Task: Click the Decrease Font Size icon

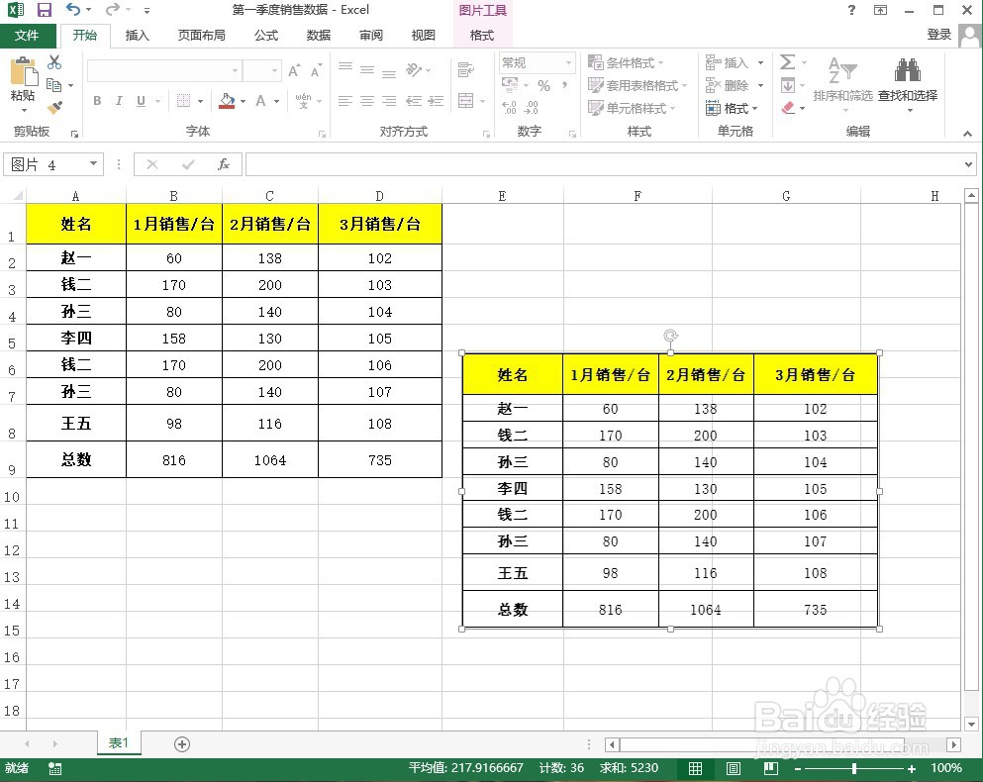Action: point(316,71)
